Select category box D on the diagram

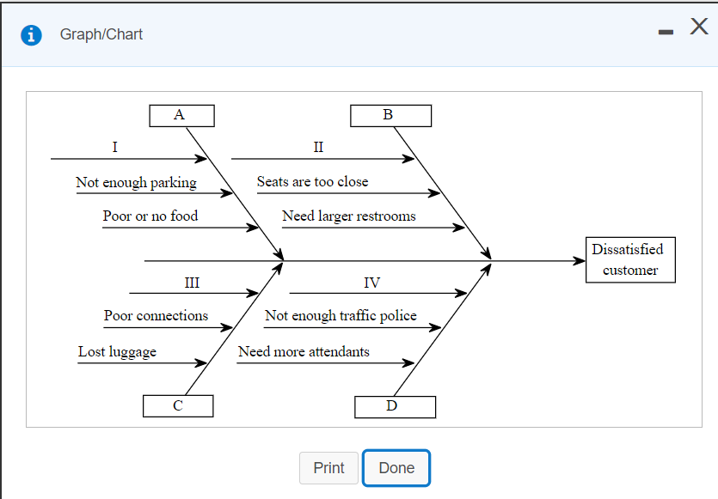coord(395,406)
